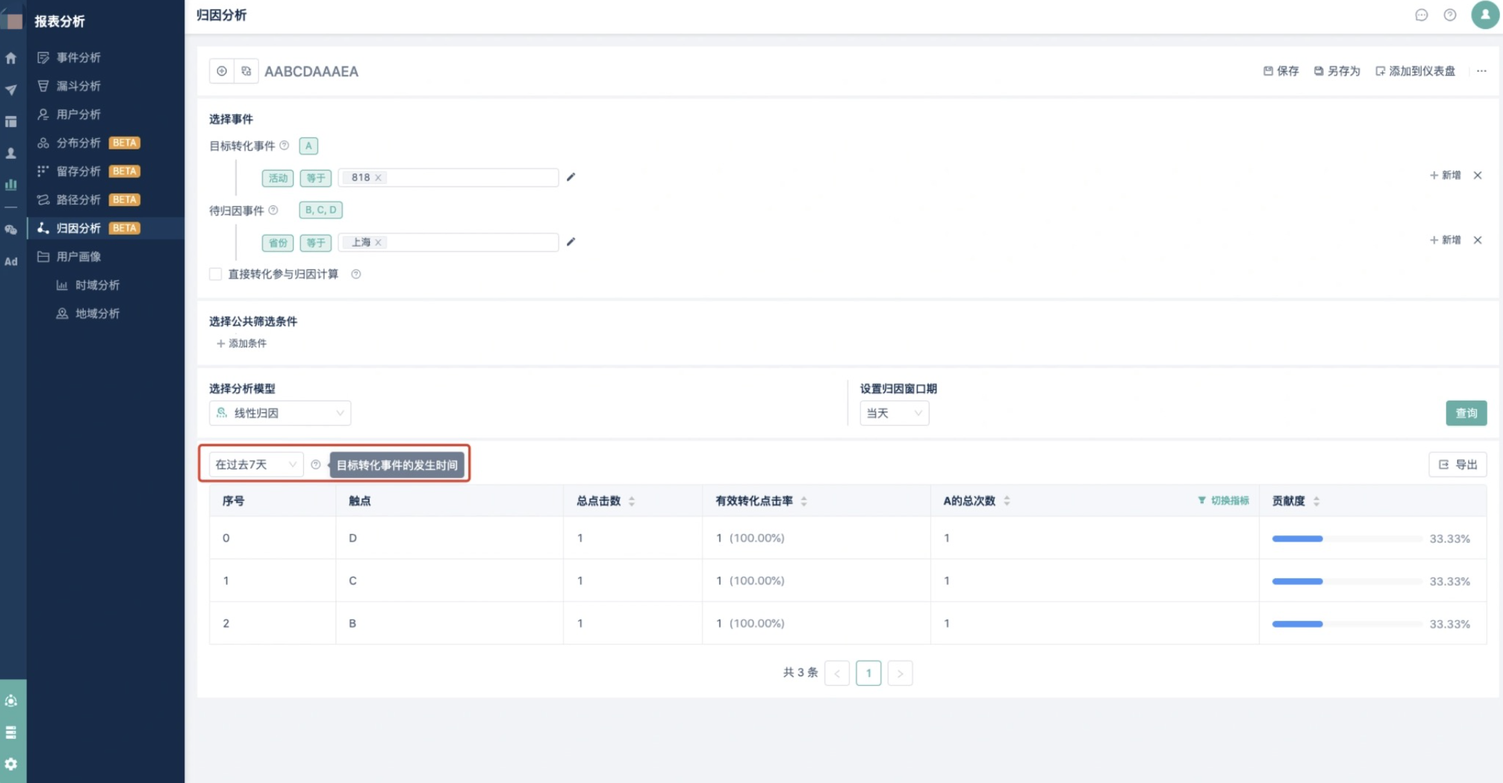Show help for 直接转化参与归因计算
The width and height of the screenshot is (1503, 783).
356,274
